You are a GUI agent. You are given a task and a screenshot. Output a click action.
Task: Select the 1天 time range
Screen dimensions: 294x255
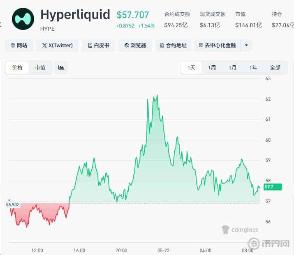[x=192, y=68]
